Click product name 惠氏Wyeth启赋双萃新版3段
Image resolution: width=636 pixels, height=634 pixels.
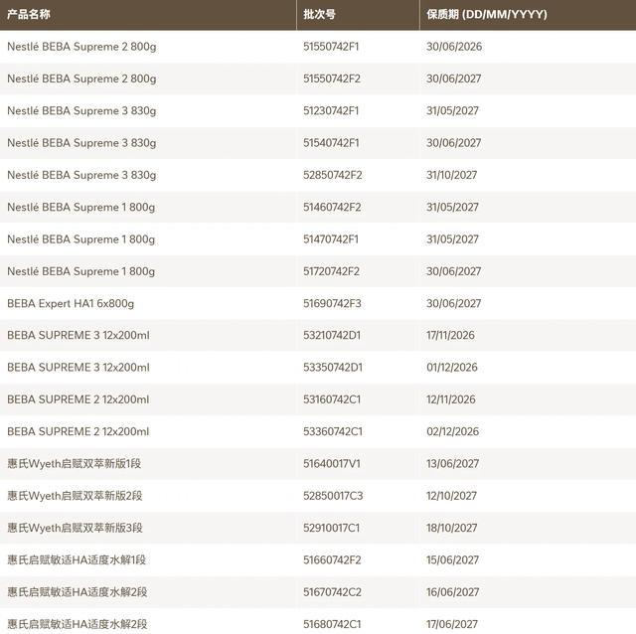[x=75, y=528]
